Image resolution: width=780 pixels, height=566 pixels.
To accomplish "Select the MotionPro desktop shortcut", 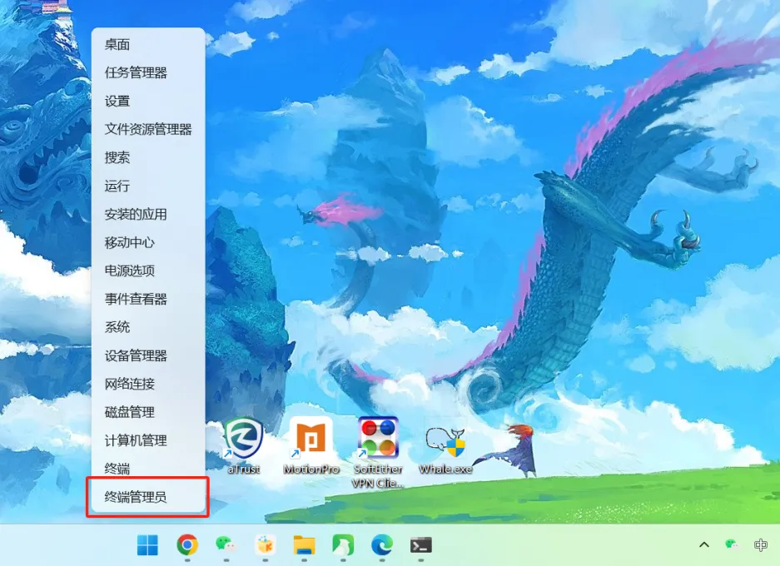I will [311, 445].
